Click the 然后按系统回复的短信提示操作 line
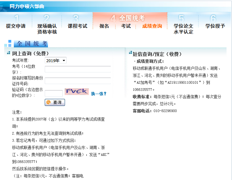The width and height of the screenshot is (232, 180). pos(40,169)
